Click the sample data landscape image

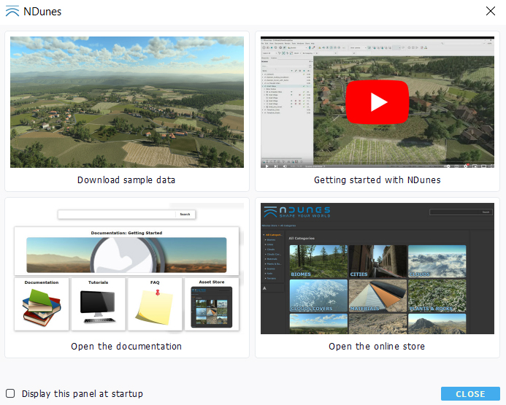click(127, 102)
